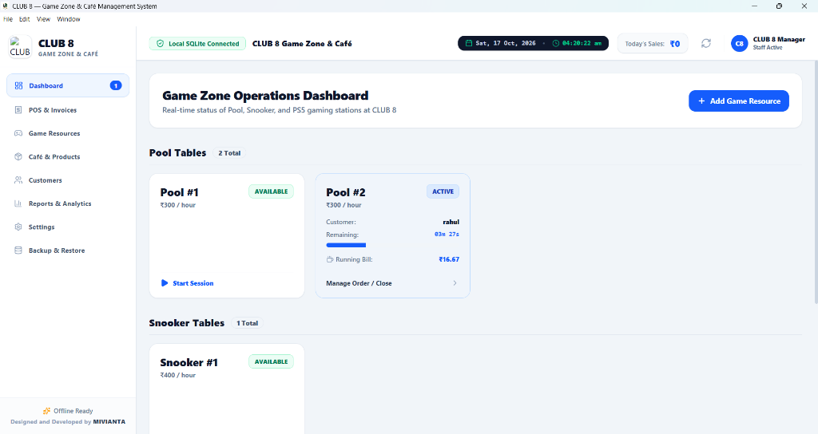Click the coffee cup icon by Running Bill
Screen dimensions: 818x434
[330, 259]
